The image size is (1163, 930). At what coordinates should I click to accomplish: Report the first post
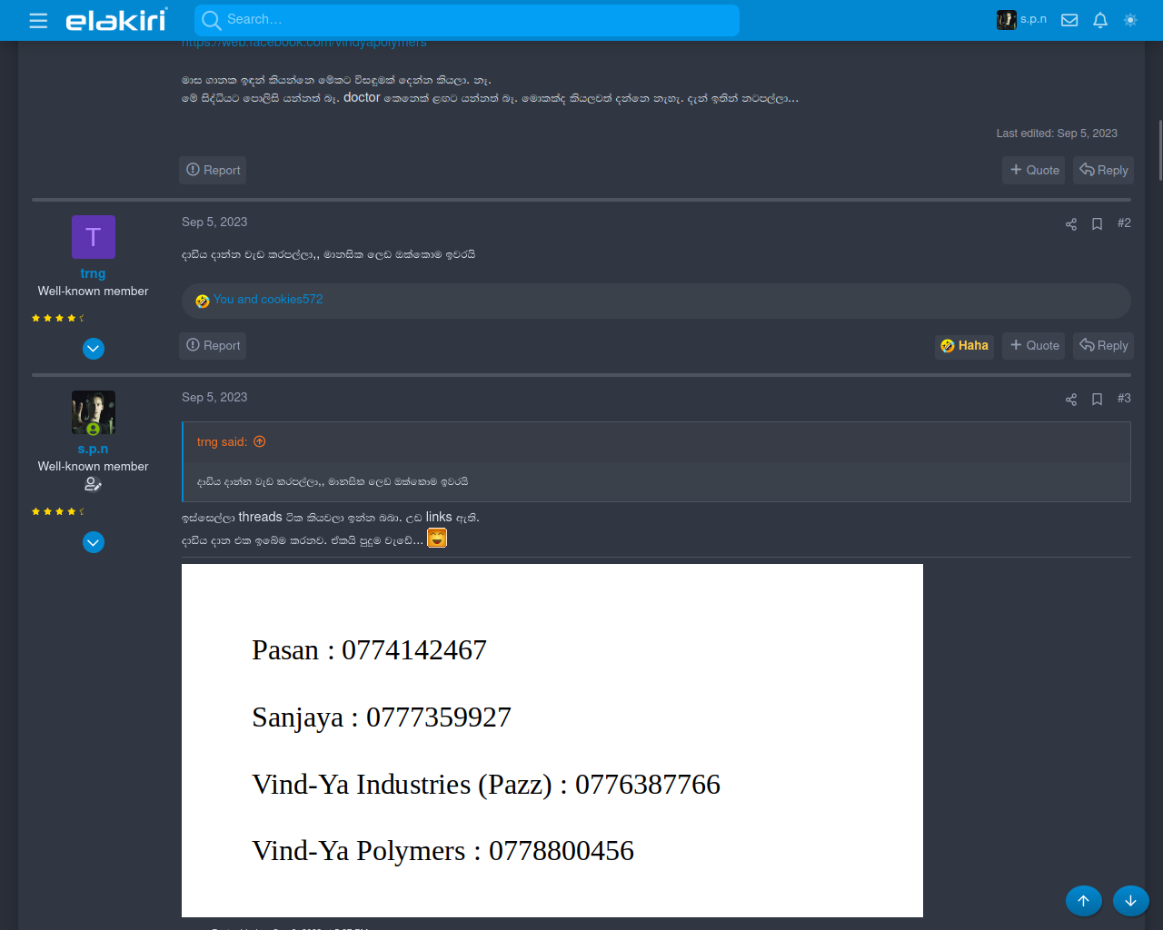point(213,170)
